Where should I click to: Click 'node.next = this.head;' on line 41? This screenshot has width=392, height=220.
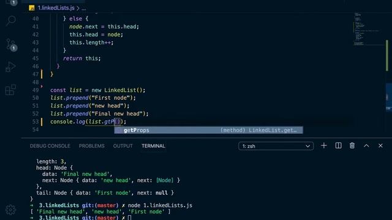coord(104,26)
